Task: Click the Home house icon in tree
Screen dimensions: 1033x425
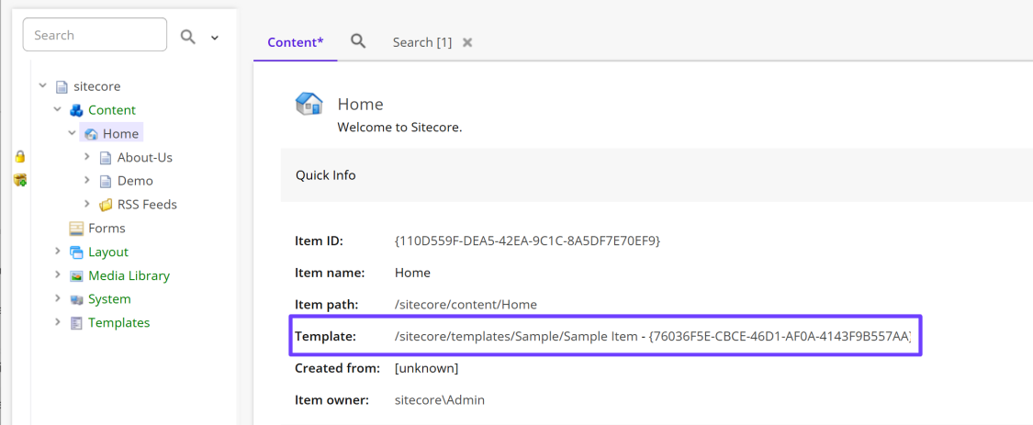Action: coord(91,134)
